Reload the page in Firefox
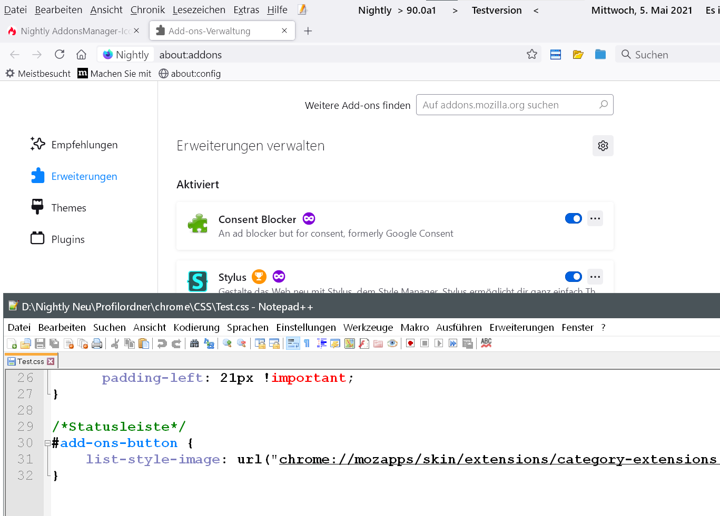The image size is (720, 516). click(x=60, y=54)
